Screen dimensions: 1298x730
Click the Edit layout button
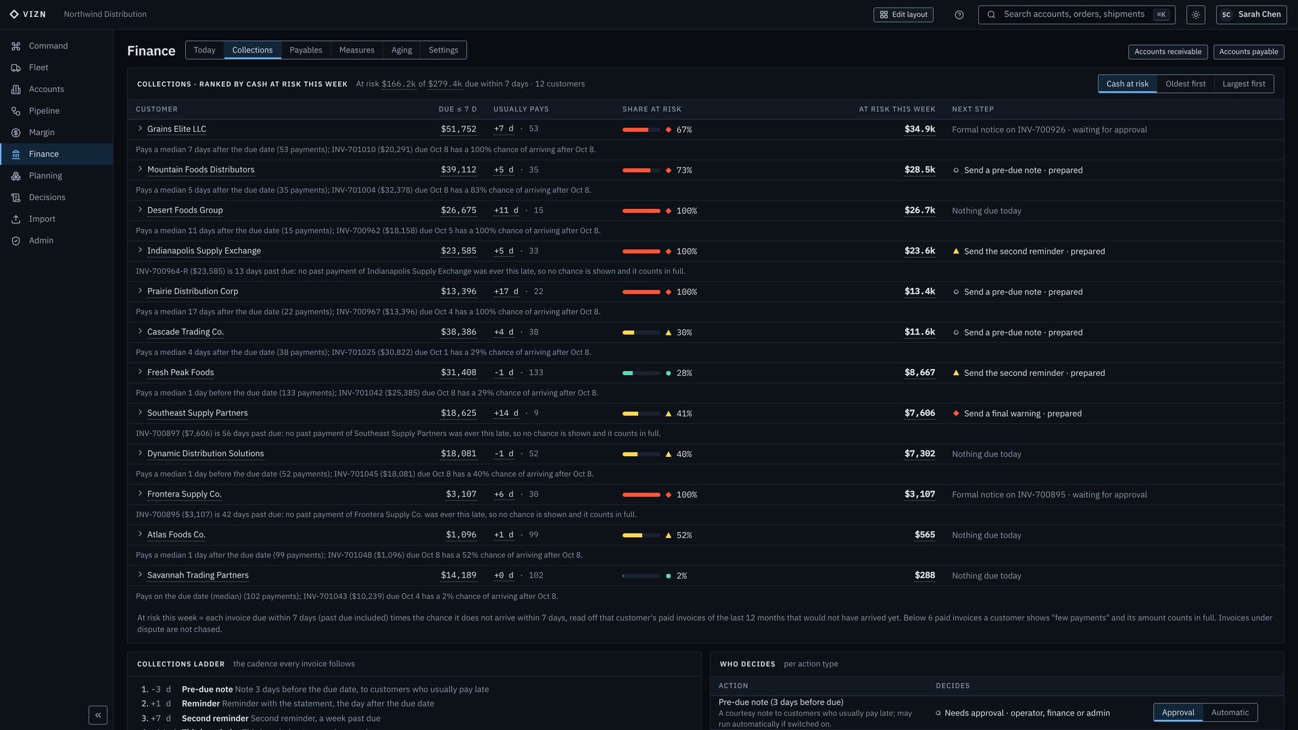(903, 15)
